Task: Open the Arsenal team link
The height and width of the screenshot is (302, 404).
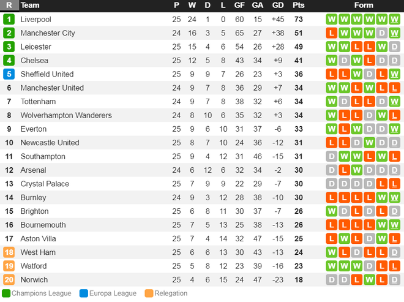Action: point(34,170)
